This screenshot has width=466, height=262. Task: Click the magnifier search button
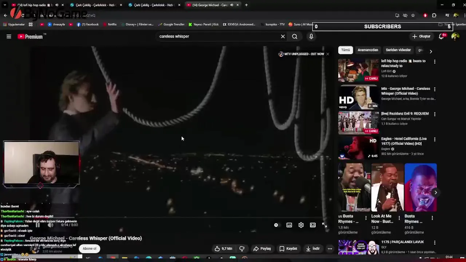tap(295, 36)
